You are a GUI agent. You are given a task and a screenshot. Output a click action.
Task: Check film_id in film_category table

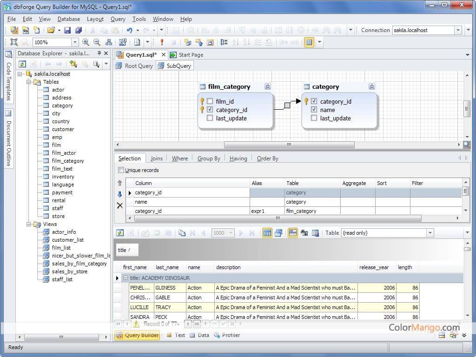pos(210,101)
